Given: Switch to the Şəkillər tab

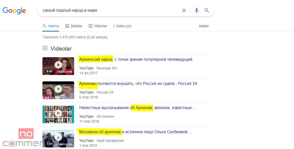Looking at the screenshot, I should point(74,26).
